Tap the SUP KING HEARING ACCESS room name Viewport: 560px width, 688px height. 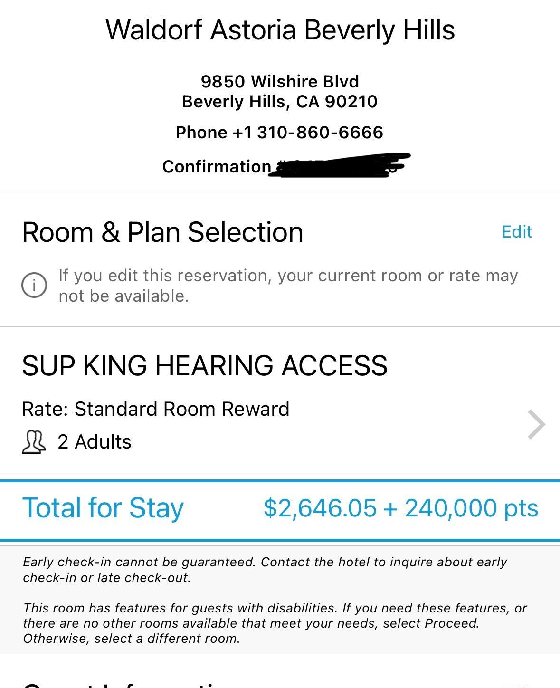point(205,365)
